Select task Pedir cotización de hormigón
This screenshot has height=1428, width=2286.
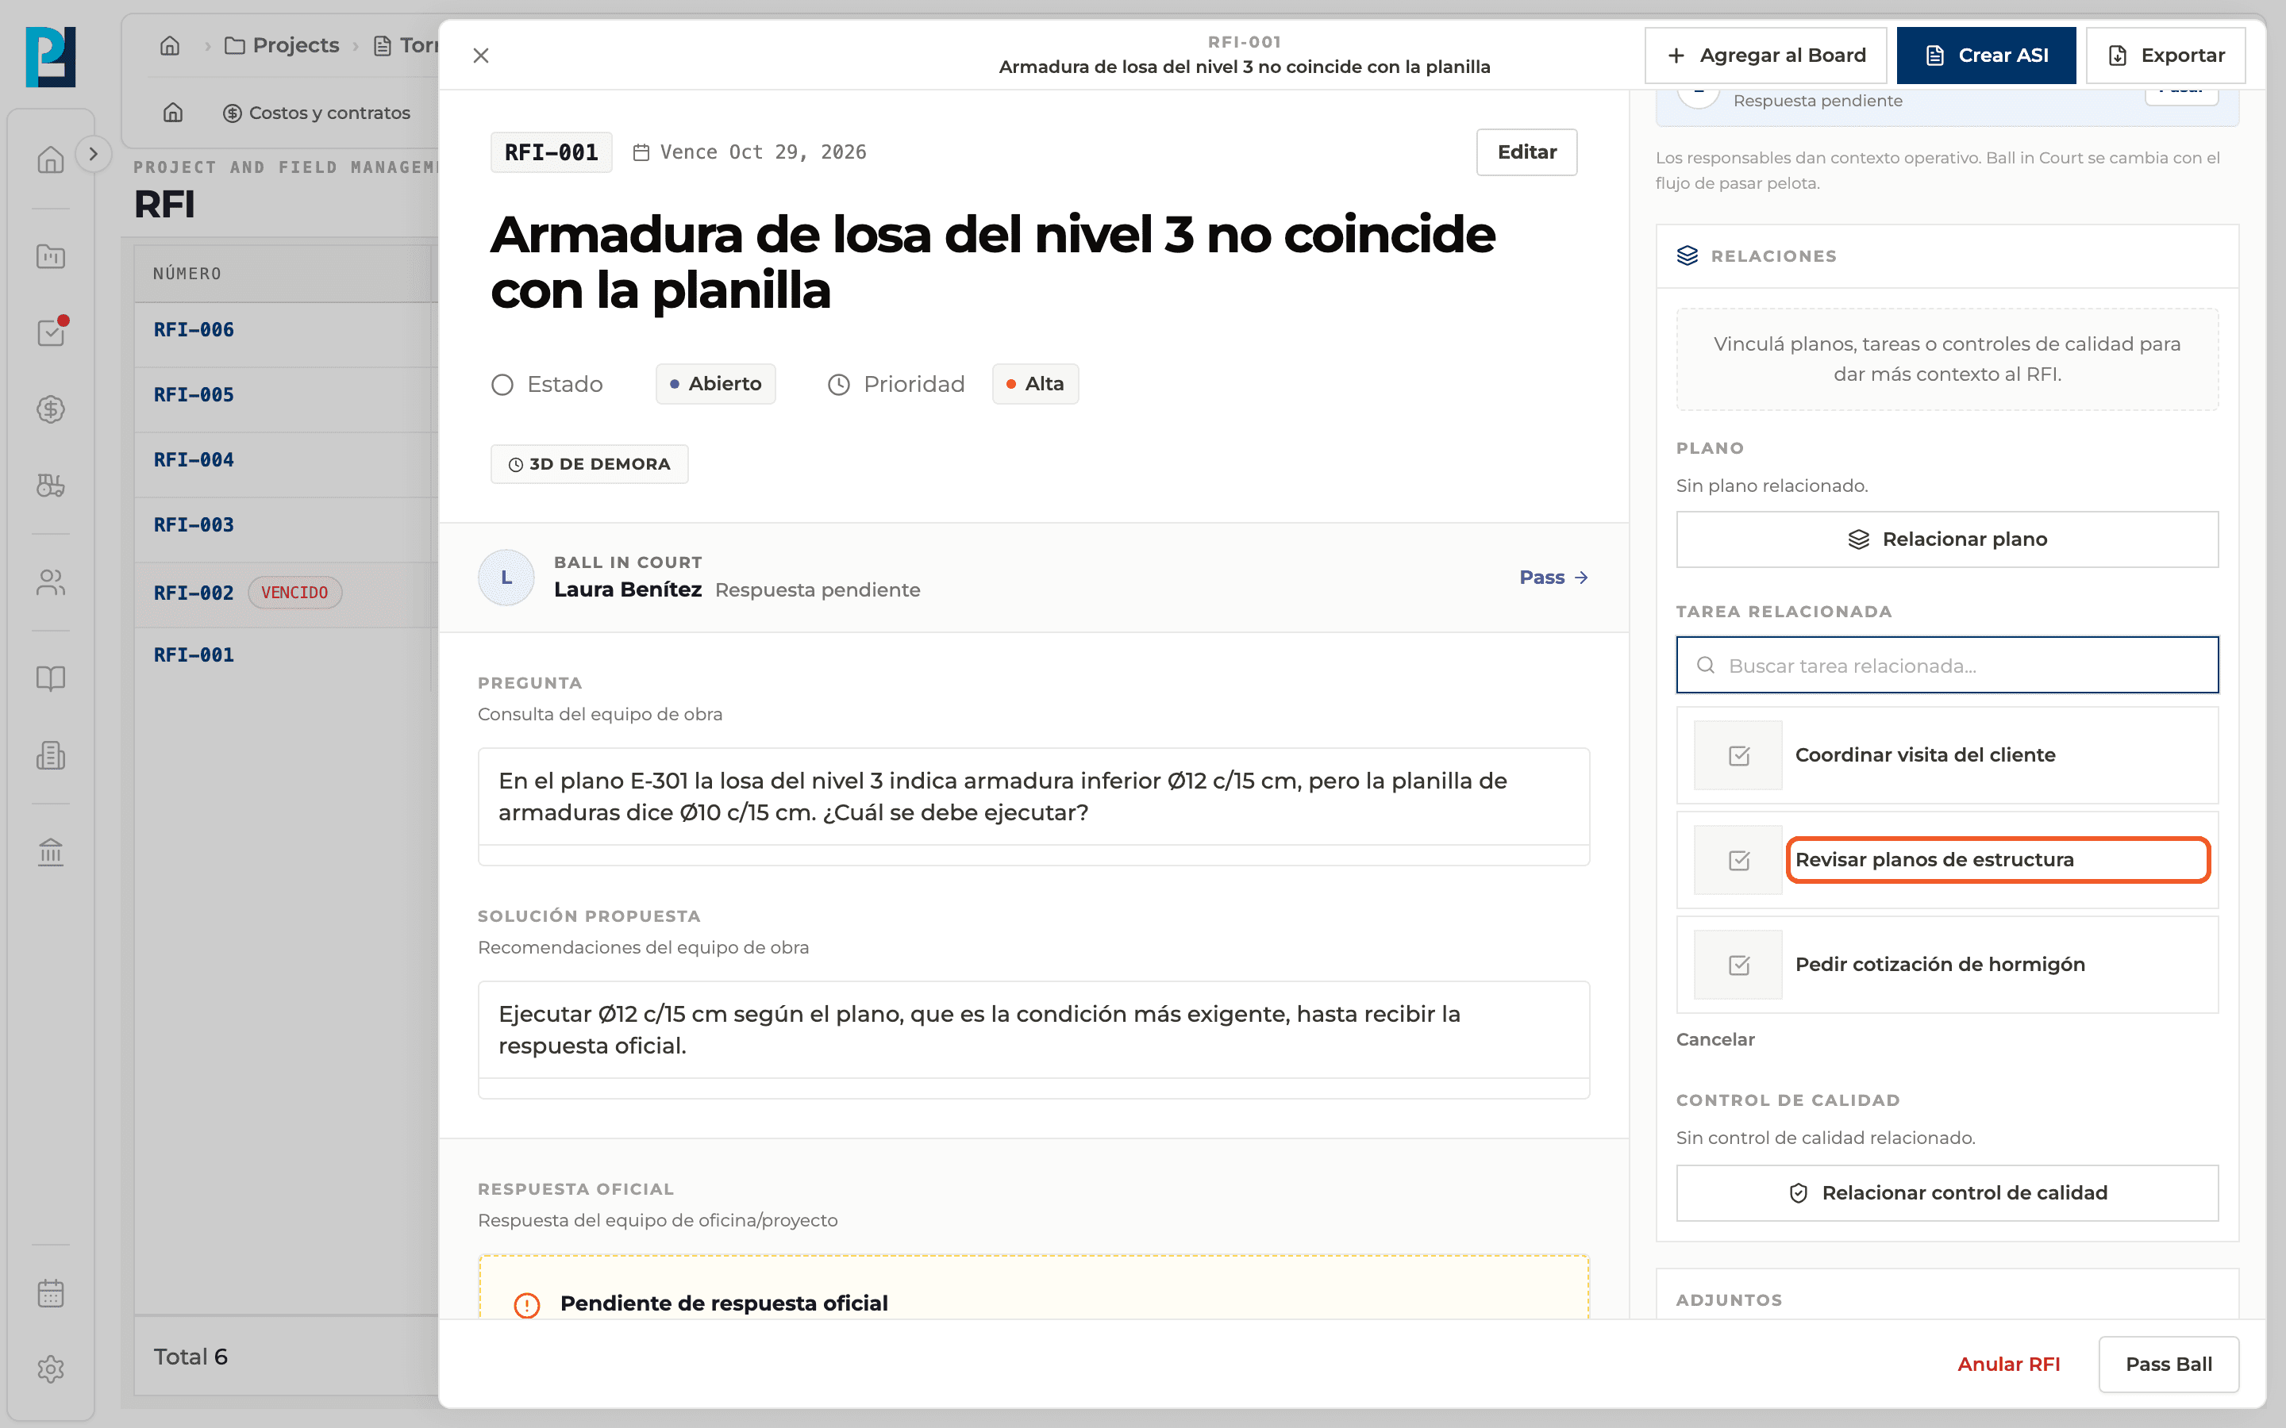[1947, 965]
